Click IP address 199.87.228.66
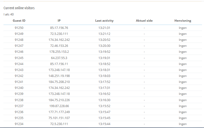 59,106
